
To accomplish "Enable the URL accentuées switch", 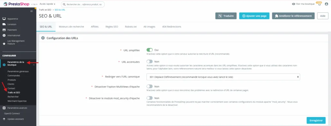I will (149, 61).
